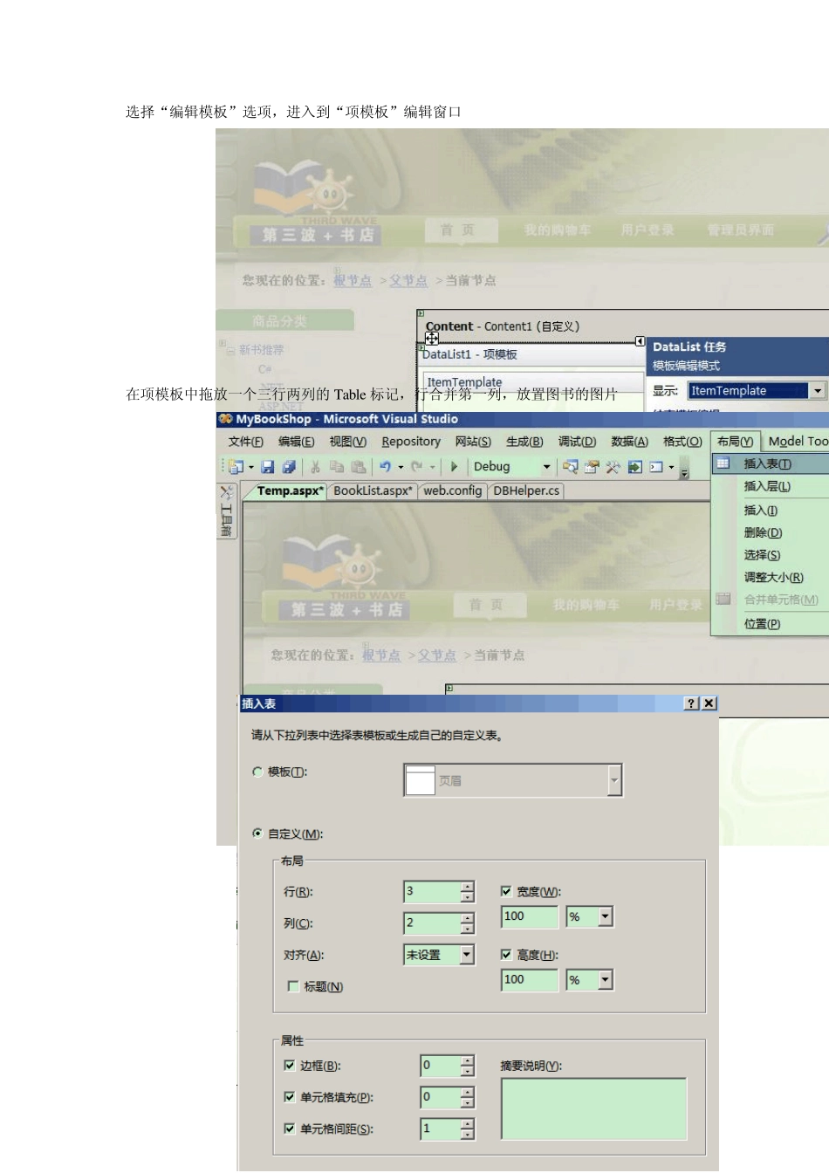Image resolution: width=829 pixels, height=1173 pixels.
Task: Click the Undo arrow icon
Action: pyautogui.click(x=385, y=467)
